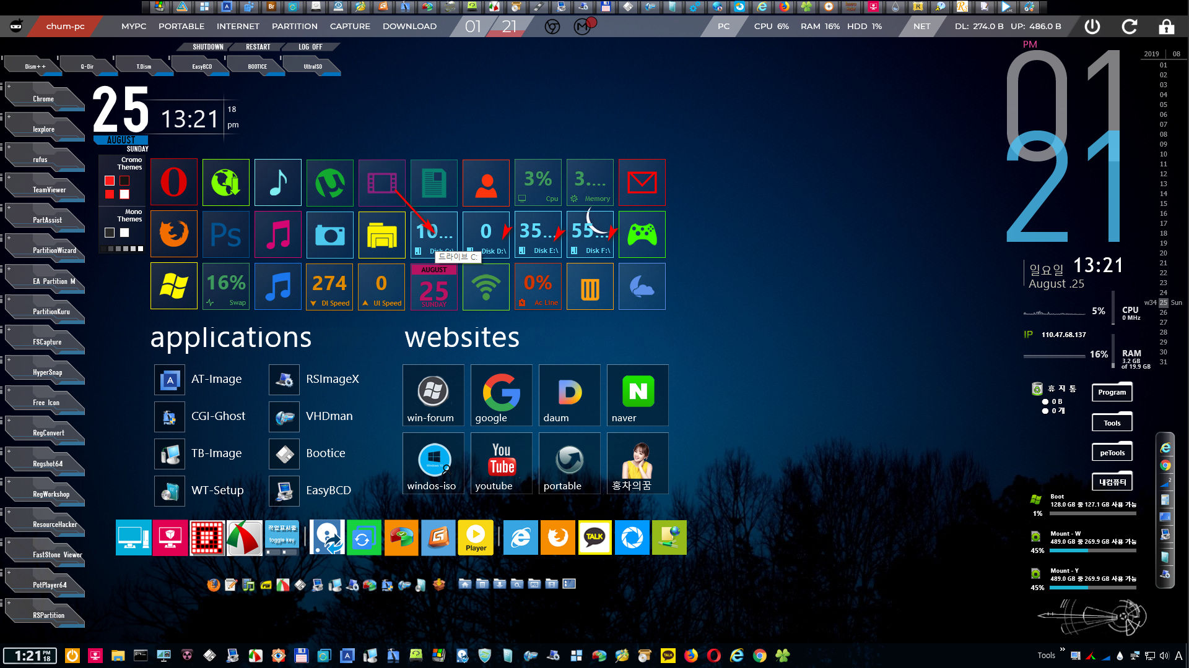Open the Firefox tile
The image size is (1189, 668).
(174, 234)
